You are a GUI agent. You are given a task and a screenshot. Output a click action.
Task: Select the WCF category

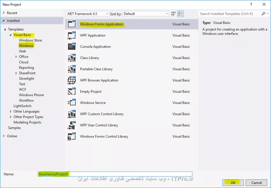coord(23,90)
